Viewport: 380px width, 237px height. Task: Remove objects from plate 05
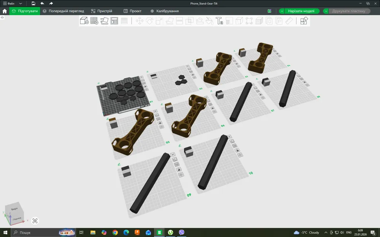point(155,111)
